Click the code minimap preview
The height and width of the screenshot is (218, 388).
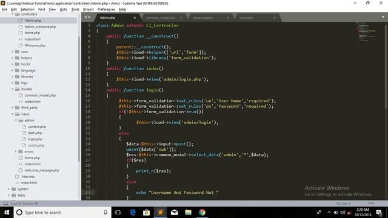coord(367,33)
